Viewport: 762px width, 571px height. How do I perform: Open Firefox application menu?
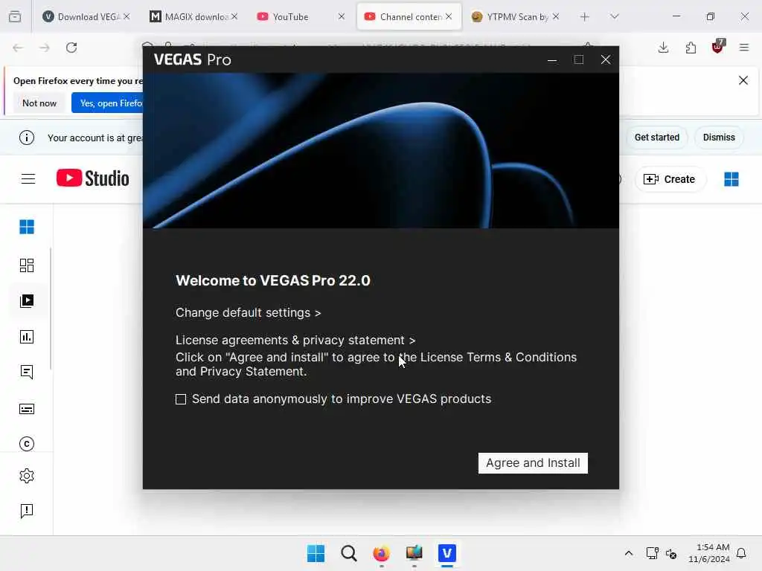click(x=744, y=48)
